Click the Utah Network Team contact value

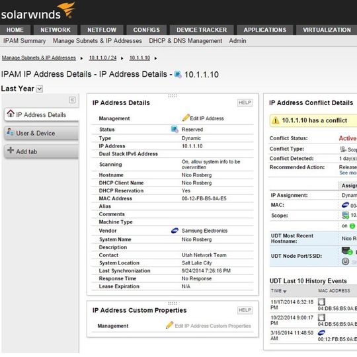pyautogui.click(x=204, y=255)
